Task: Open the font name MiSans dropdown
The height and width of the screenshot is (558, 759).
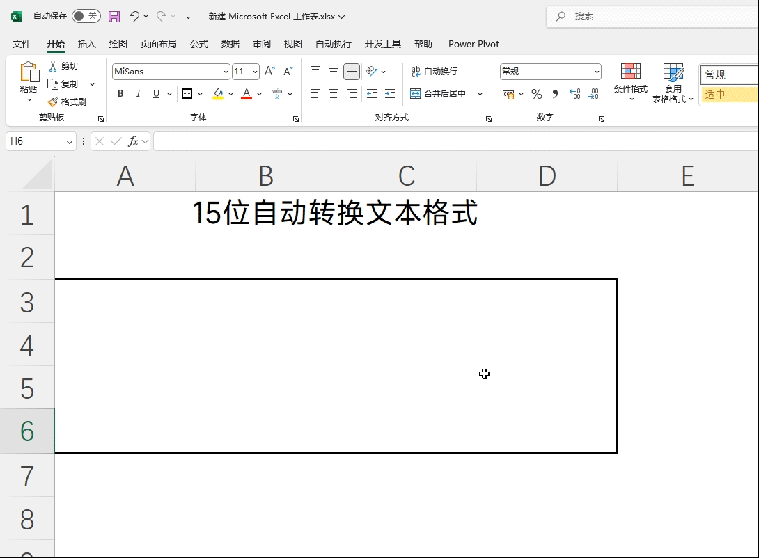Action: point(226,72)
